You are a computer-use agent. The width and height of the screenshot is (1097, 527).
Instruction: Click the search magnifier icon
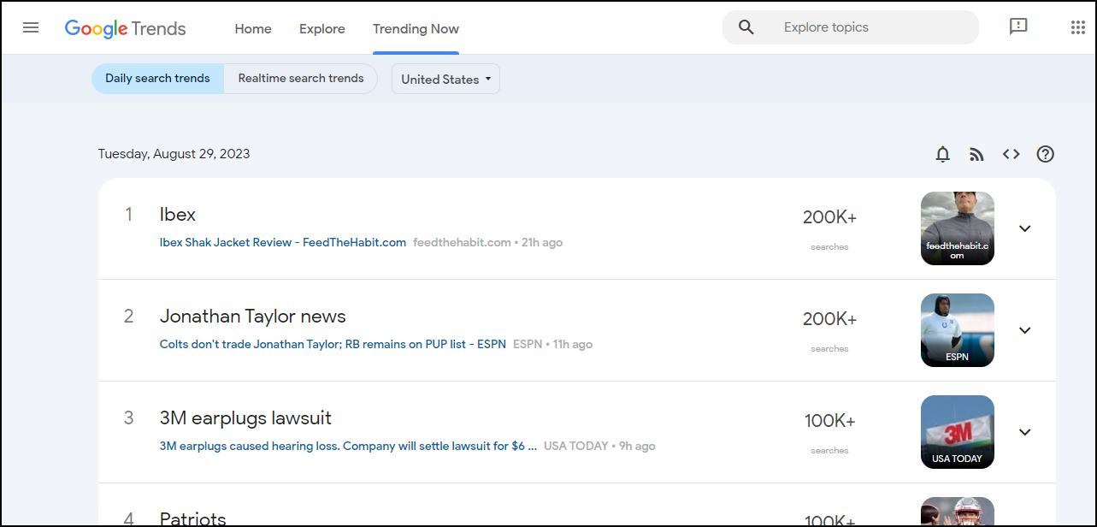click(x=746, y=27)
